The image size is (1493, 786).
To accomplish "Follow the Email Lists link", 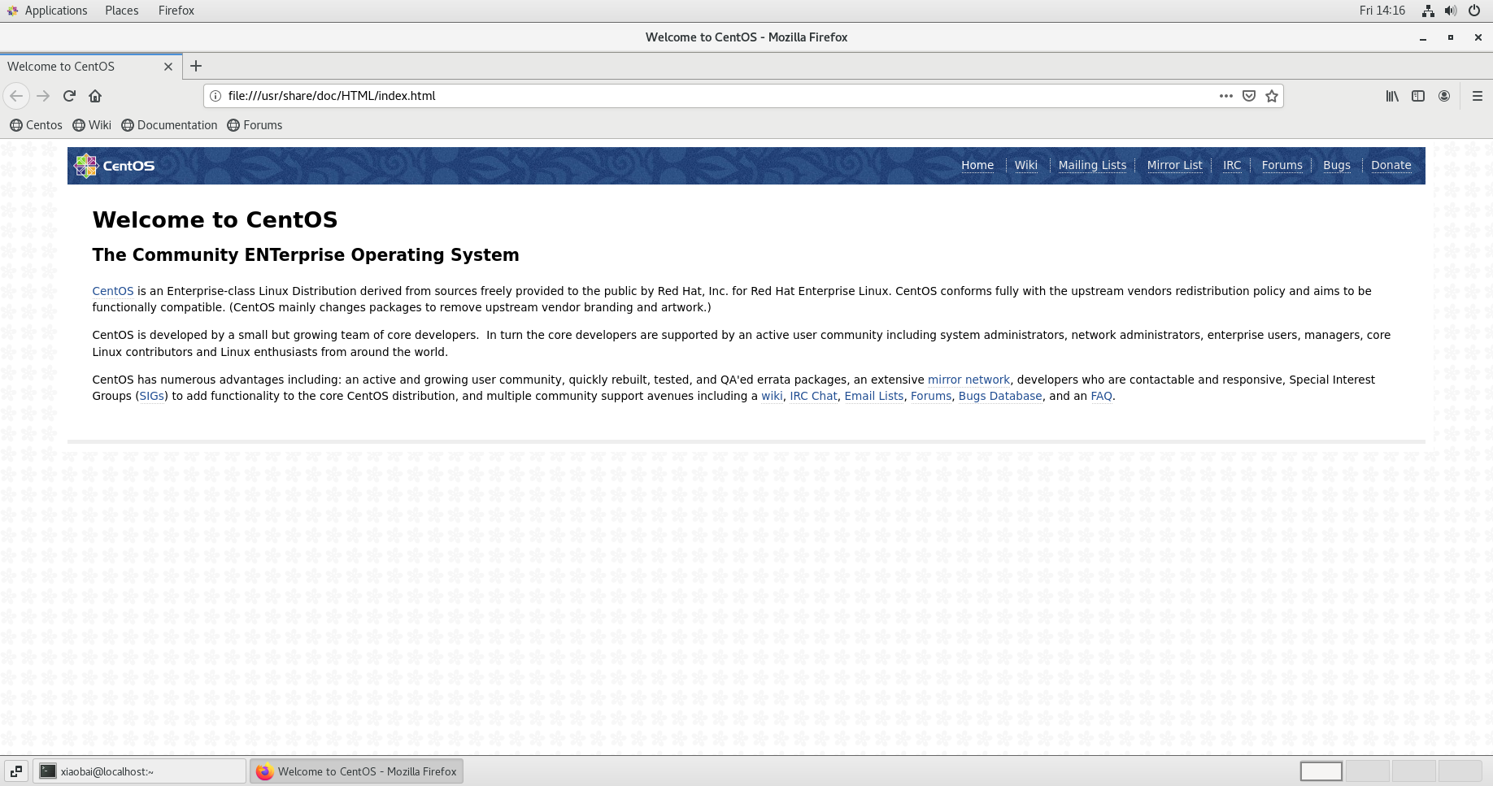I will pos(874,396).
